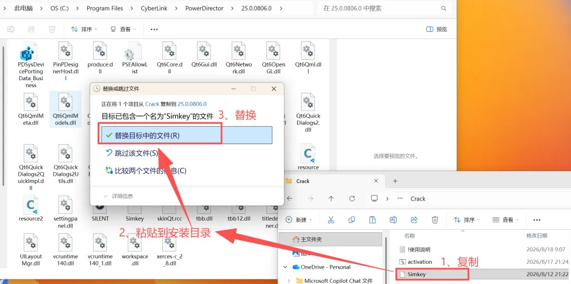Click the share icon in PowerDirector folder toolbar
Screen dimensions: 571x284
31,29
